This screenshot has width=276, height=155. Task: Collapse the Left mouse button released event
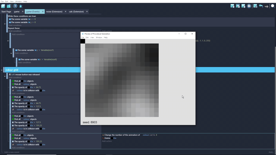(x=5, y=76)
